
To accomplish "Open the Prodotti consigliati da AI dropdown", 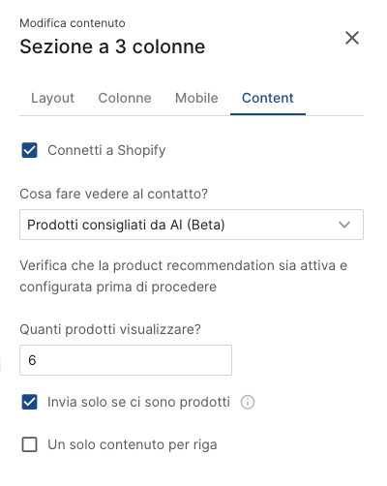I will [x=192, y=225].
